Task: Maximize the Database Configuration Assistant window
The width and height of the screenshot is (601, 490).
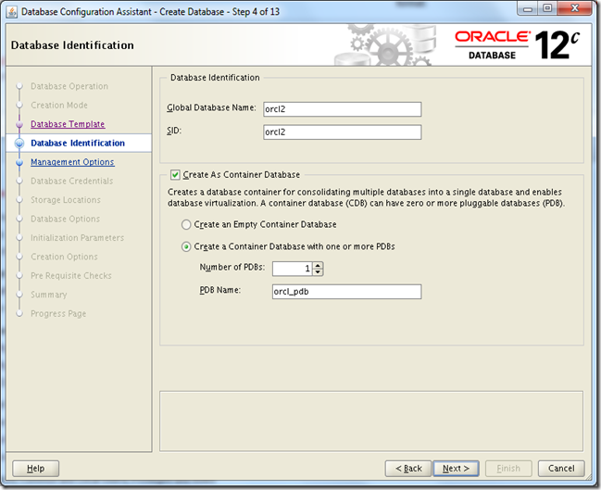Action: point(547,8)
